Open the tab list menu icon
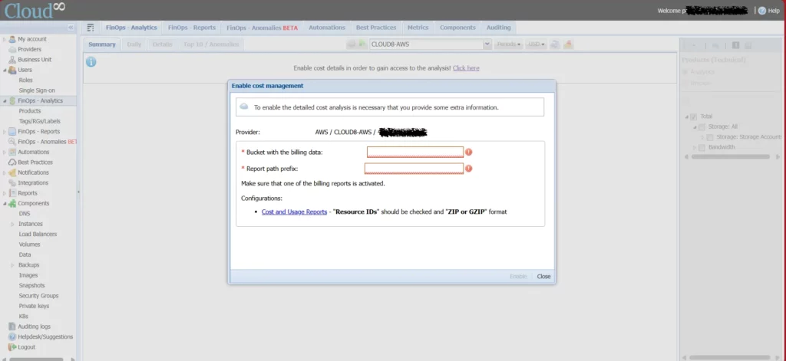Image resolution: width=786 pixels, height=361 pixels. click(x=91, y=28)
